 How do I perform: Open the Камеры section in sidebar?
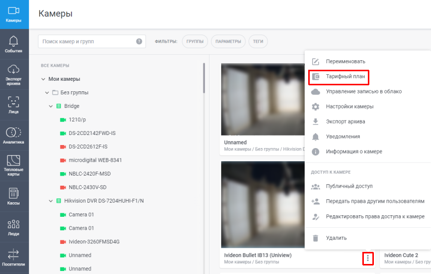coord(14,15)
